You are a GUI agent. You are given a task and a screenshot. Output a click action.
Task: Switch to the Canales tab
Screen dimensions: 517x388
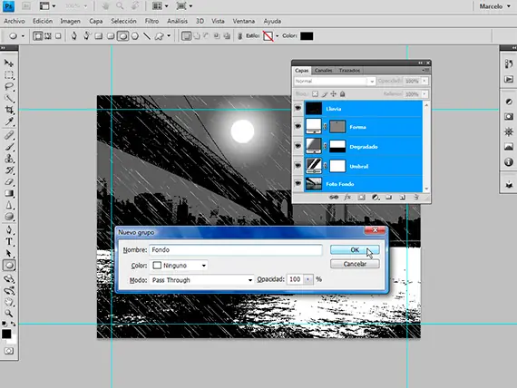click(323, 70)
